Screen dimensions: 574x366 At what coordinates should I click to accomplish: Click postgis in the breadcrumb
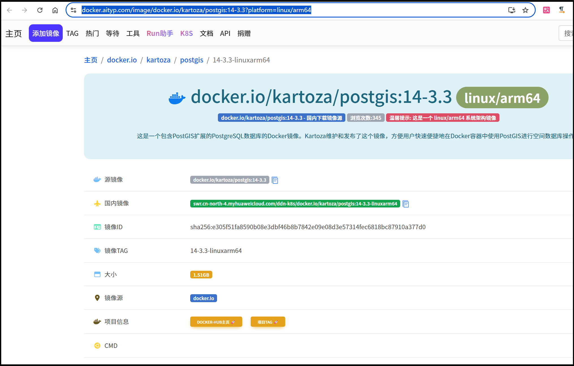click(x=192, y=60)
